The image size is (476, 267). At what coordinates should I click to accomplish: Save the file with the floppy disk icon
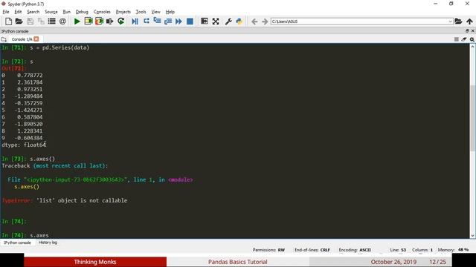point(30,22)
